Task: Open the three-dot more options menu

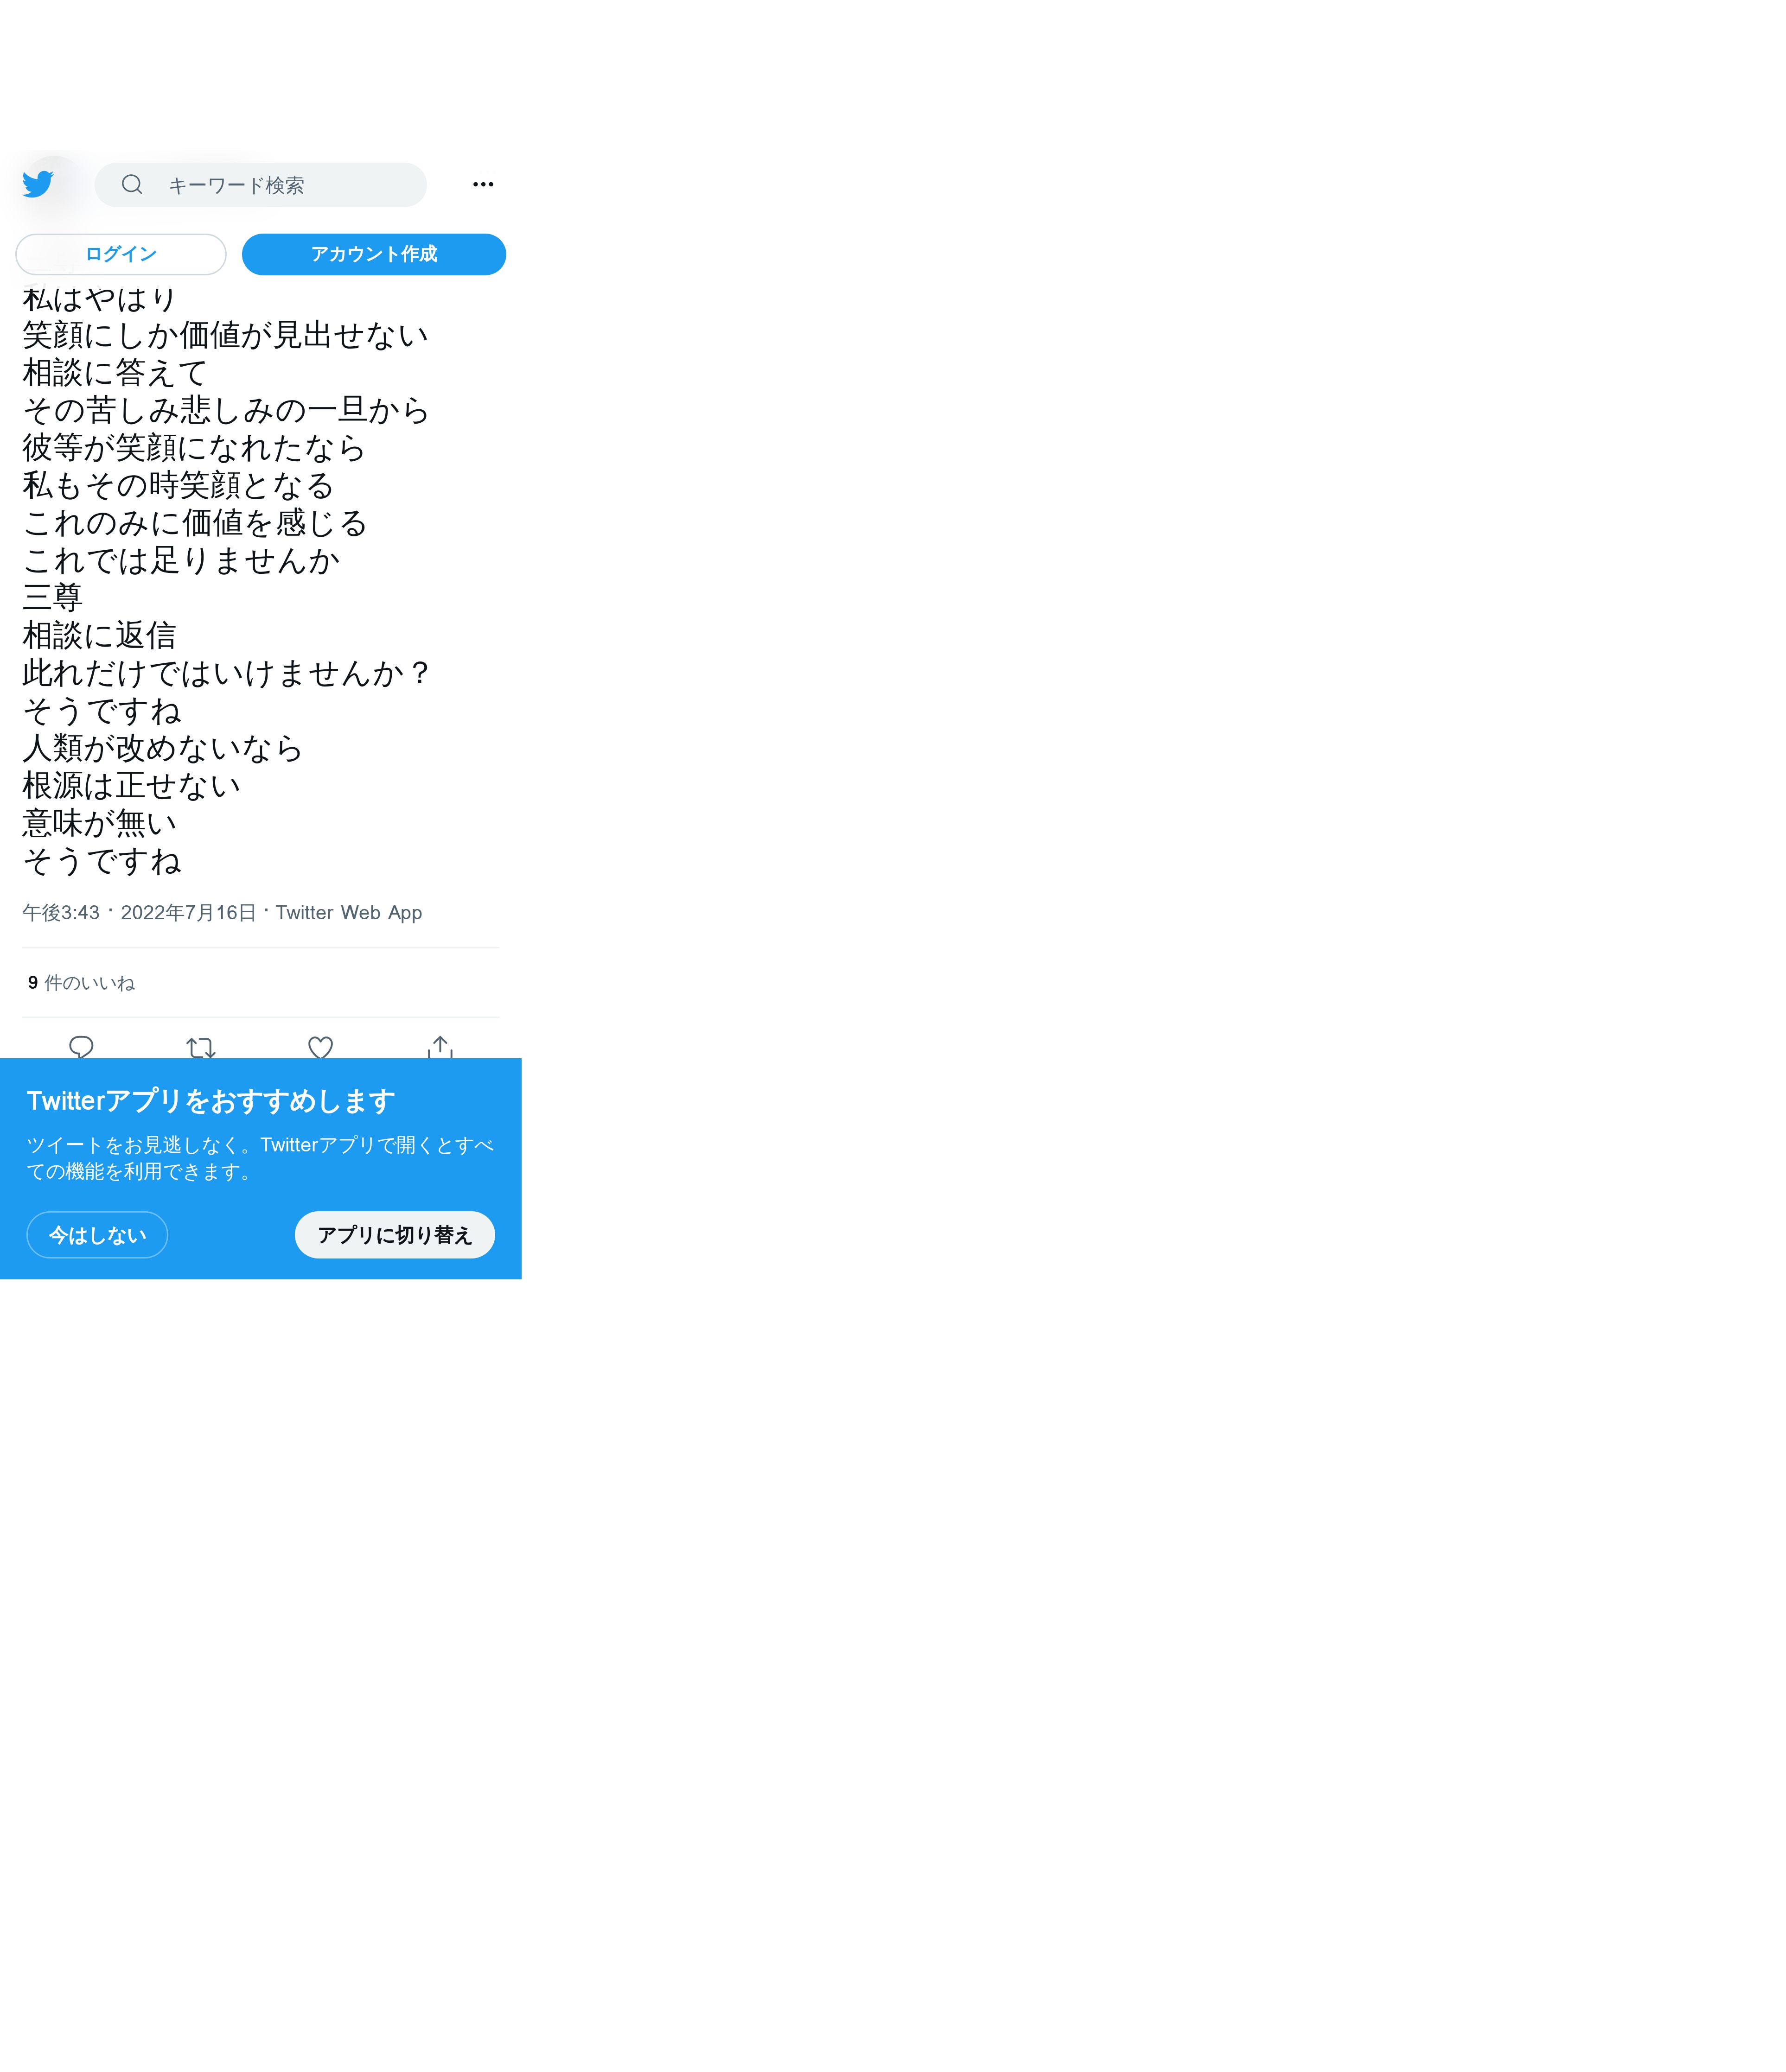Action: (483, 184)
